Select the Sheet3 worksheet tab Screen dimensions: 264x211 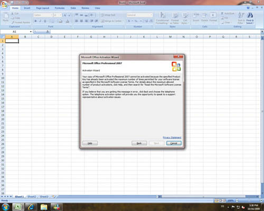click(44, 197)
